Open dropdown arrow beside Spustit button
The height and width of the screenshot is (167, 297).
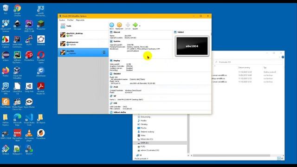pyautogui.click(x=140, y=26)
